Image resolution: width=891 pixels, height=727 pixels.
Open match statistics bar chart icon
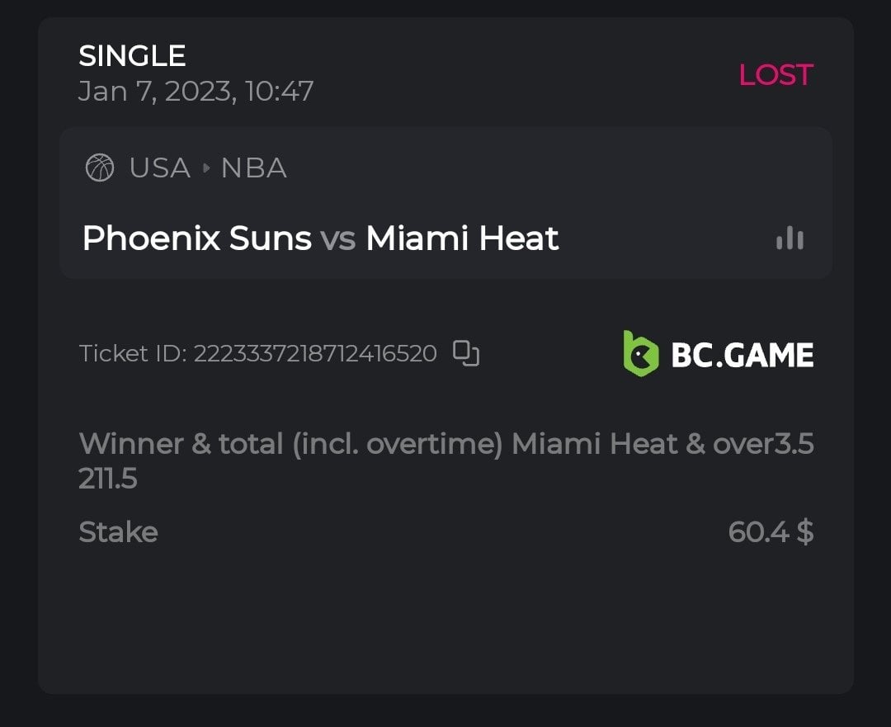[790, 238]
